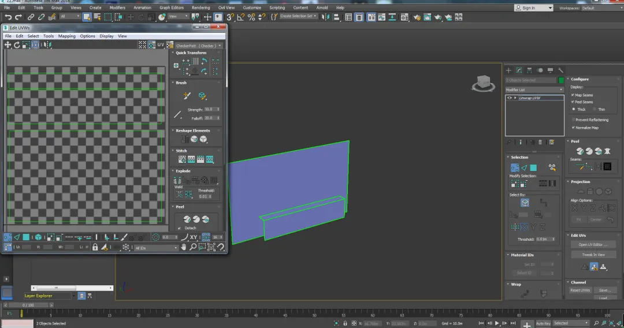
Task: Select the Move tool in Edit UVWs toolbar
Action: coord(8,45)
